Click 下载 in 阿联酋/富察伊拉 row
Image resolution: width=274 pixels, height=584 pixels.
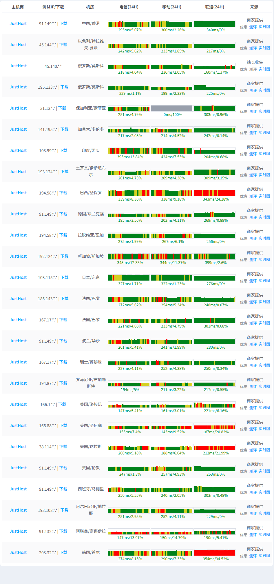(63, 531)
